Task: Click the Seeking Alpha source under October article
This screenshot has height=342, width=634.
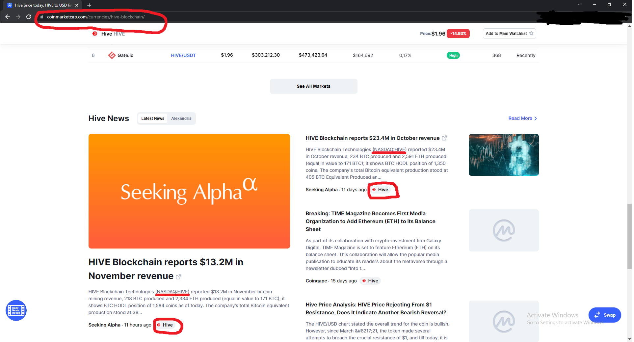Action: 322,190
